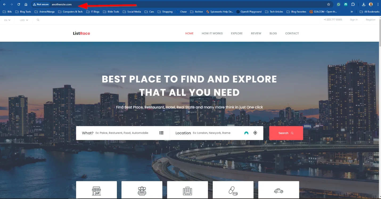This screenshot has width=381, height=199.
Task: Open the OpenAI Playground bookmark
Action: 249,12
